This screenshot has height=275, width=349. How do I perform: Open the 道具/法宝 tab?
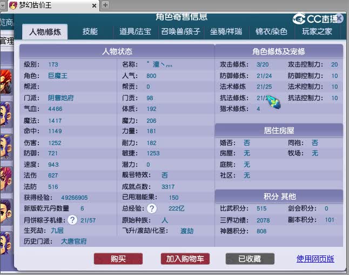click(x=135, y=31)
